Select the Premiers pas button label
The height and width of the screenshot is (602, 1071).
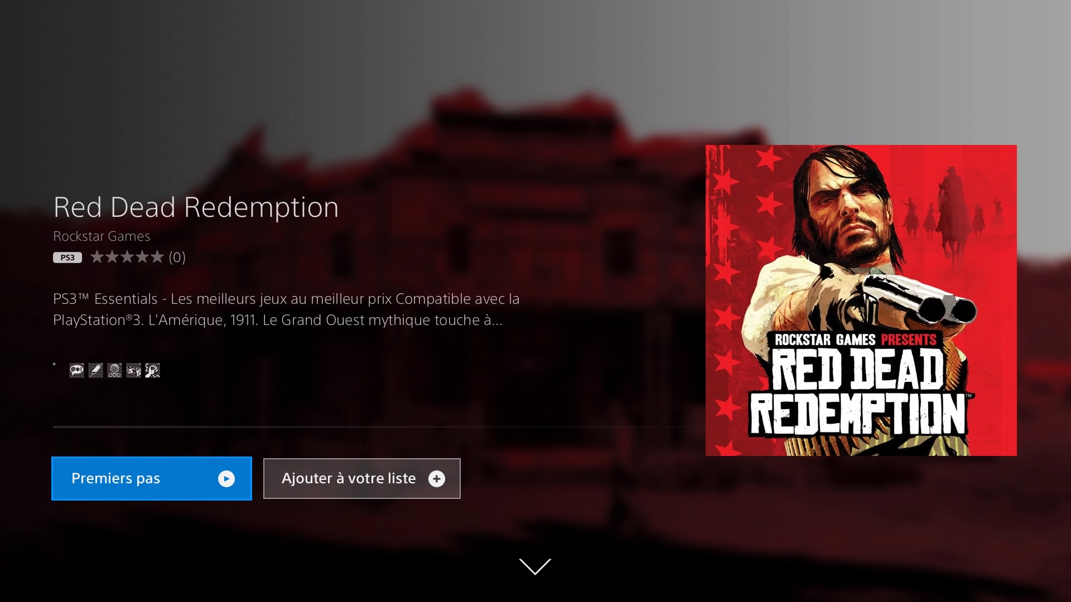pyautogui.click(x=115, y=478)
